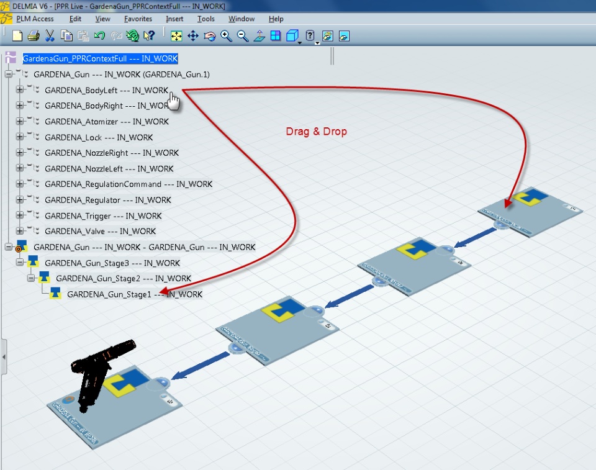Open the Help menu

(276, 19)
